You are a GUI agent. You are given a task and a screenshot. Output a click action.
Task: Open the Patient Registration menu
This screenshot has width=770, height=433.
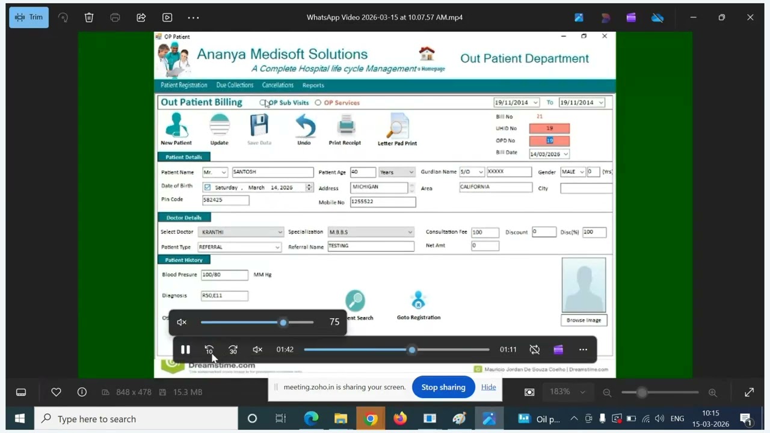183,85
